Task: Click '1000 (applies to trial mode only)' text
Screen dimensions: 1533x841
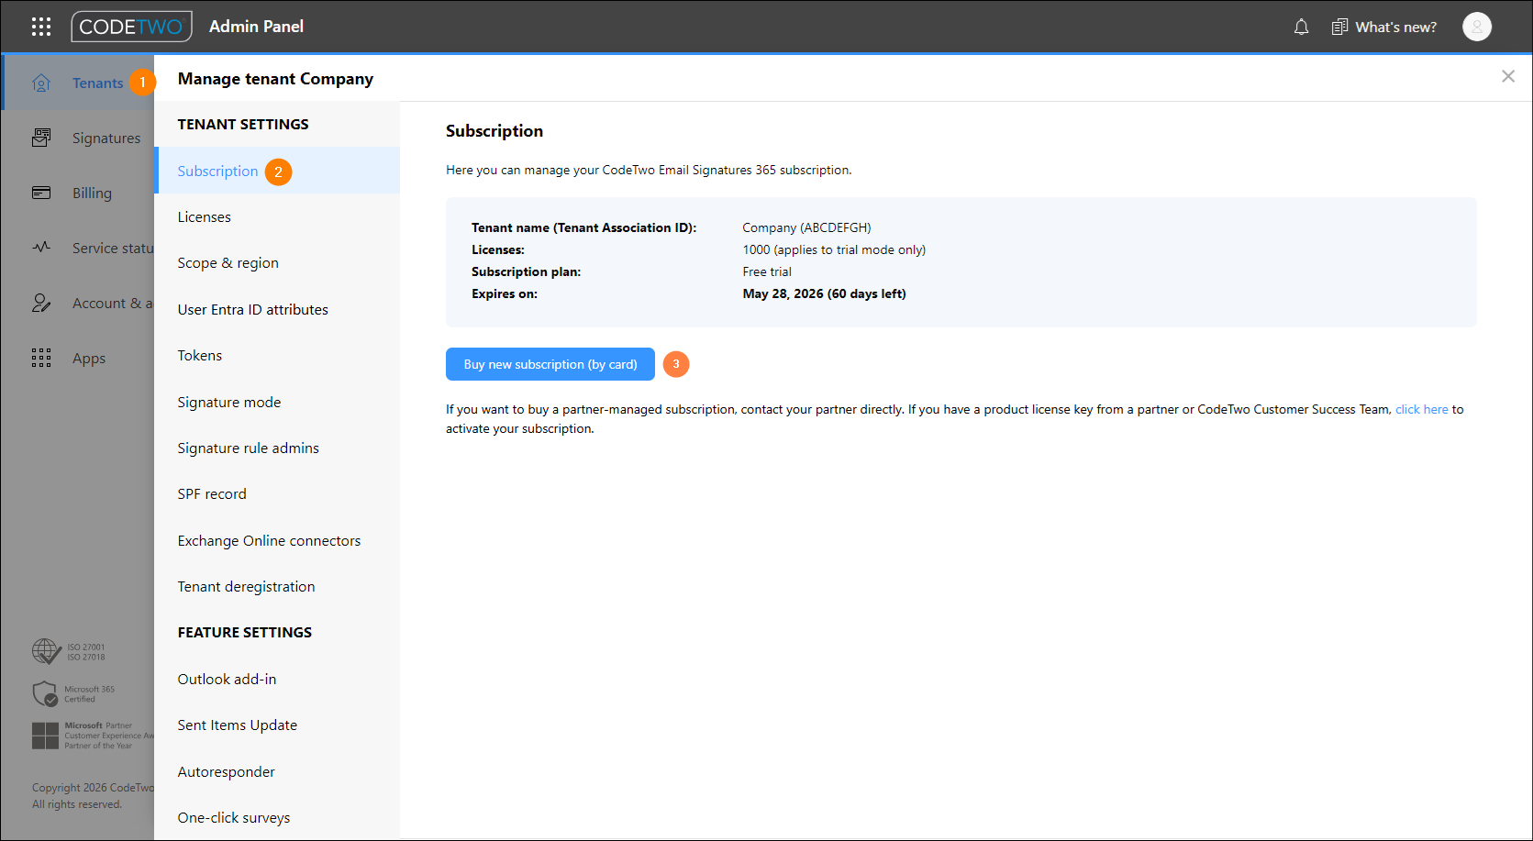Action: click(x=834, y=249)
